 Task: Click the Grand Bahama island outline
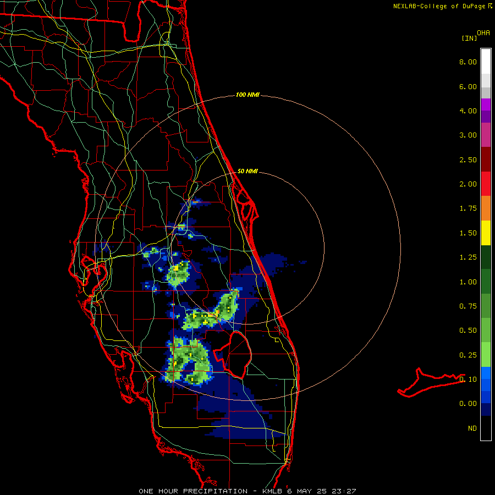(x=431, y=382)
